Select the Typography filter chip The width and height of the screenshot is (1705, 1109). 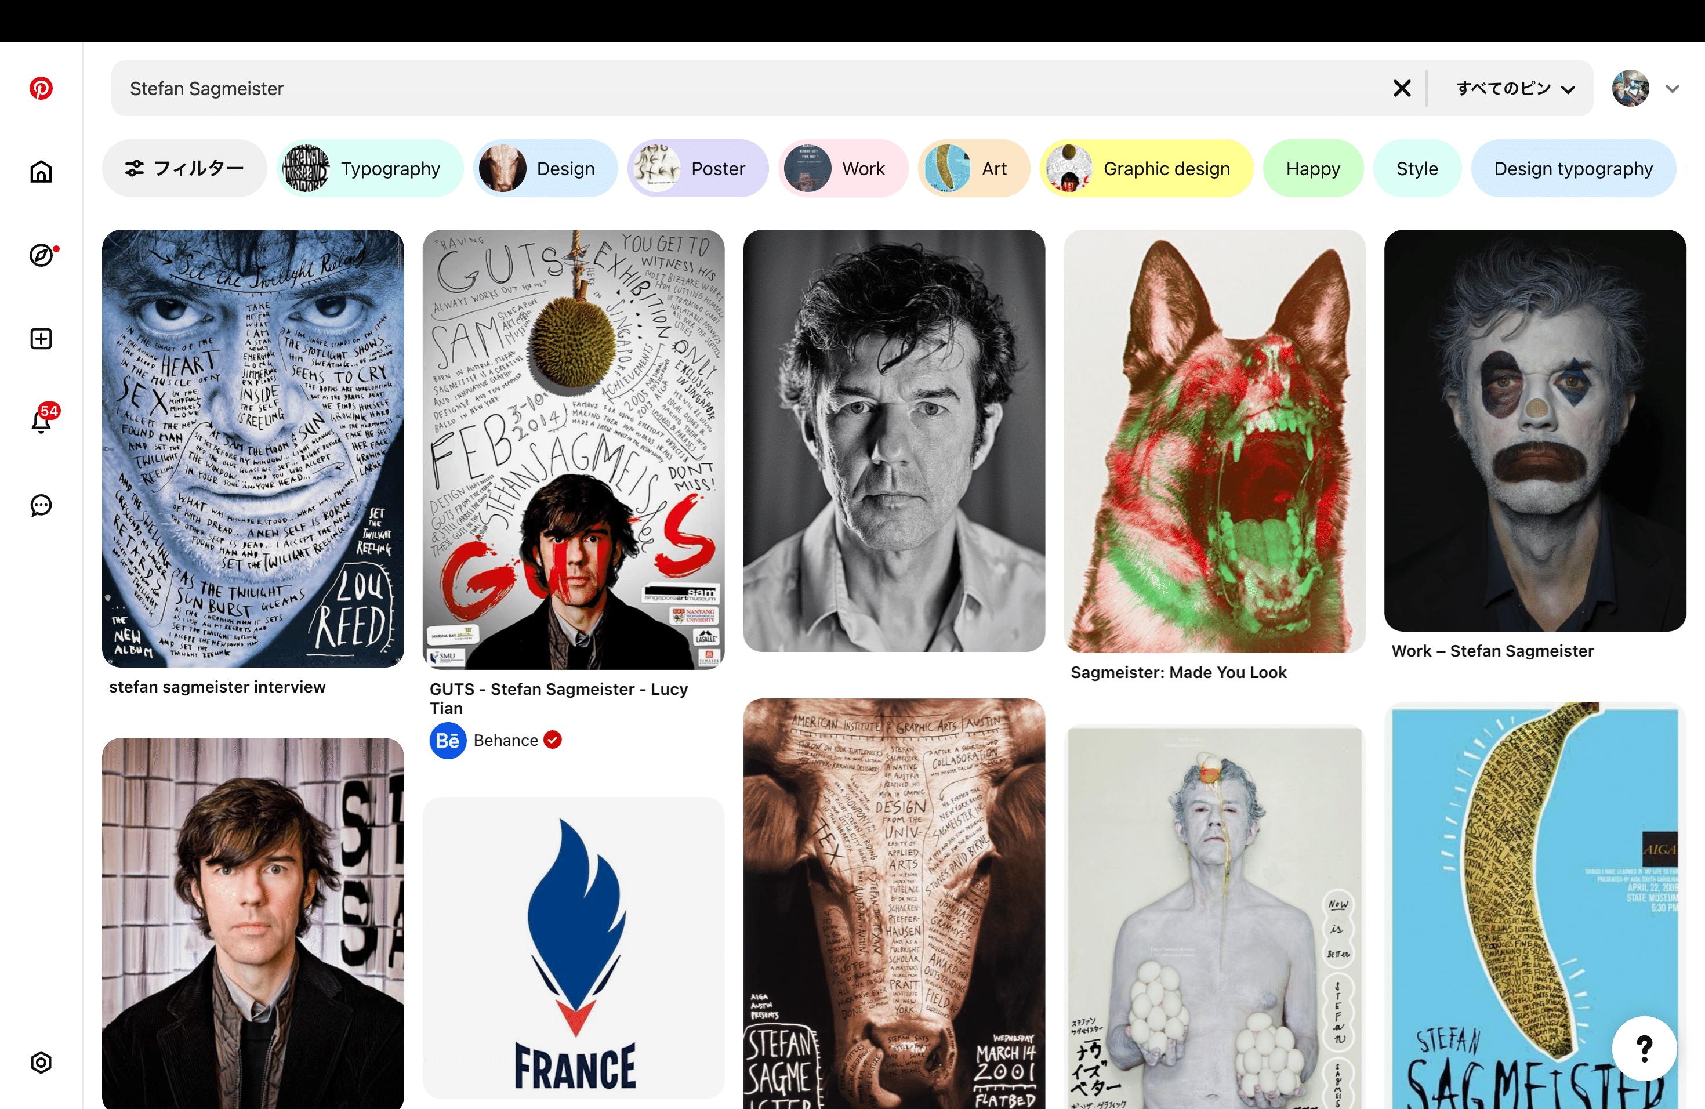pos(369,168)
